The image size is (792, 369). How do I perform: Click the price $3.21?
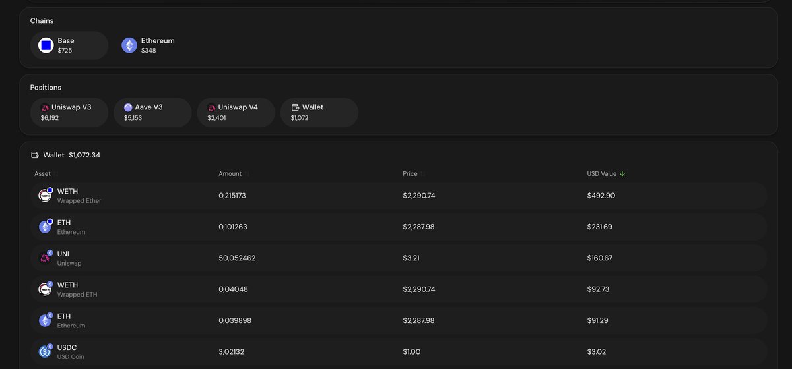coord(412,258)
